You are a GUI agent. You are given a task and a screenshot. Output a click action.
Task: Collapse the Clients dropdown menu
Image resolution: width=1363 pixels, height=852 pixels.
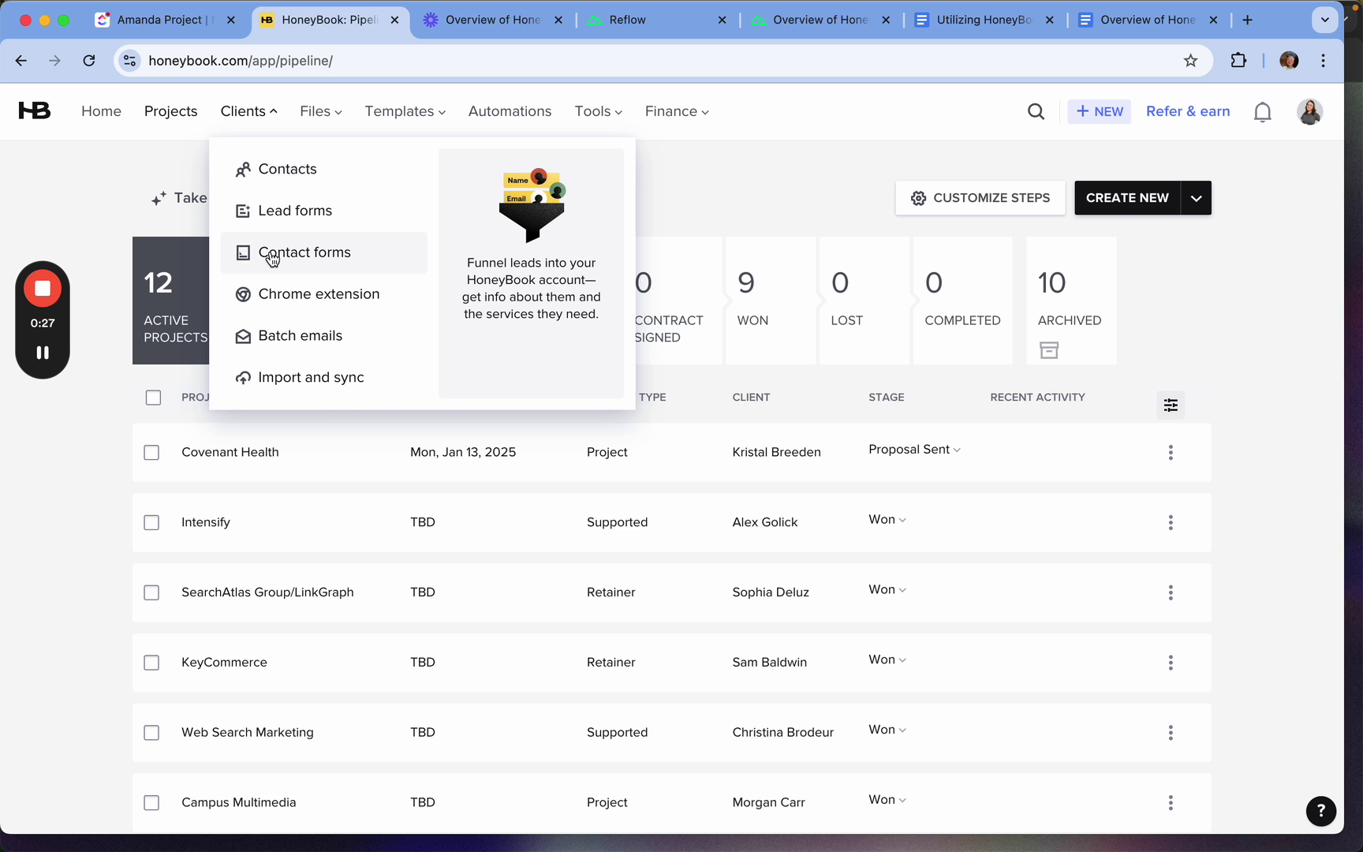point(249,111)
